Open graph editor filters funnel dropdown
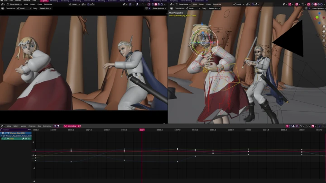The width and height of the screenshot is (326, 183). (302, 126)
